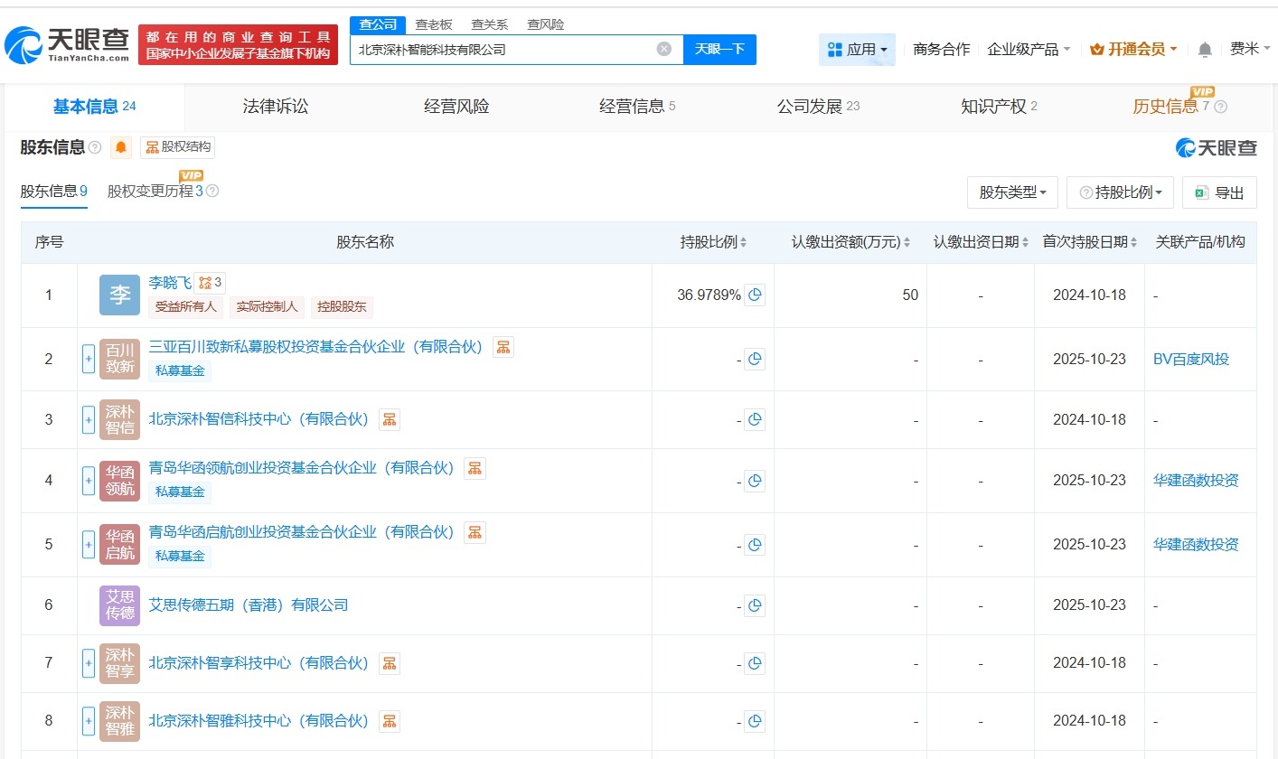Viewport: 1278px width, 759px height.
Task: Open the BV百度风投 link
Action: coord(1192,359)
